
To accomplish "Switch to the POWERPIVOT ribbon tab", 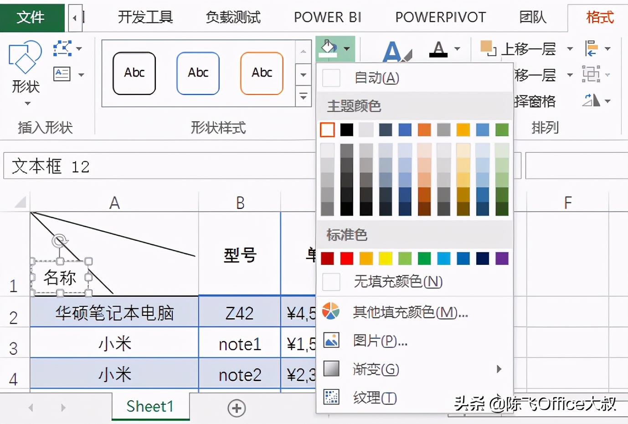I will (440, 17).
